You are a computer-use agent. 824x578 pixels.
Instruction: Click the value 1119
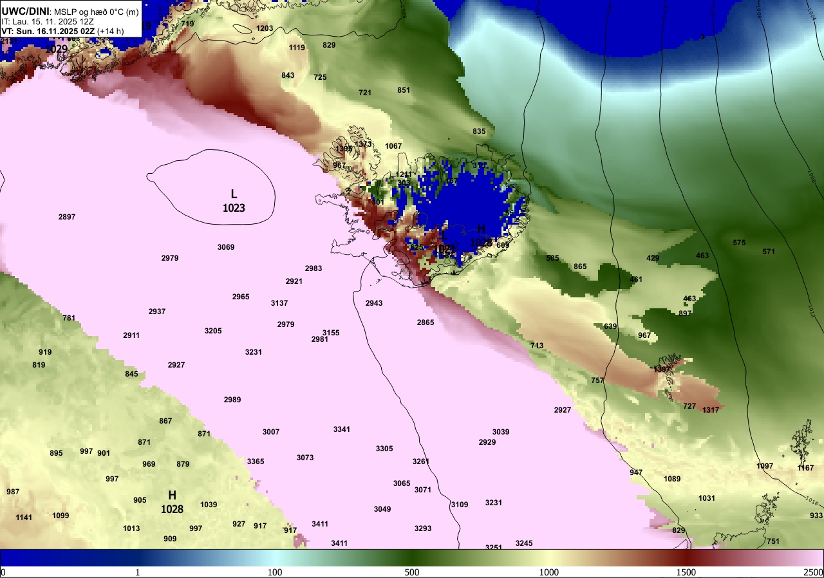(297, 48)
